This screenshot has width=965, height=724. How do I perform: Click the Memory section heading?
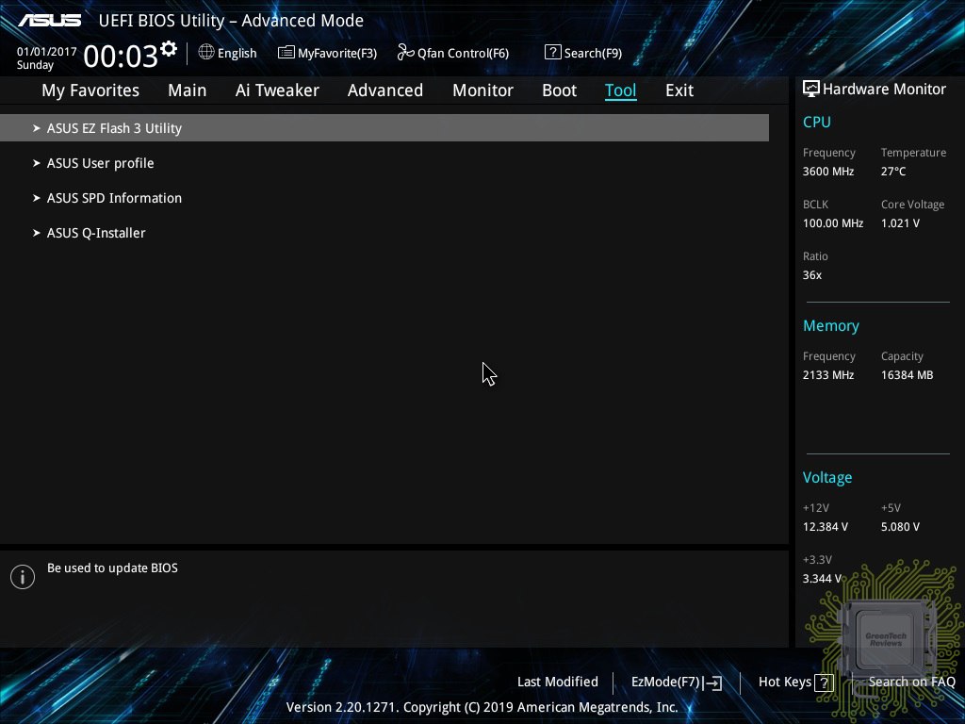[x=831, y=325]
